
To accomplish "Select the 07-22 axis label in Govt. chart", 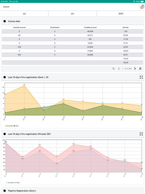I will (x=24, y=118).
